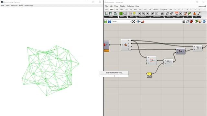Select third Polynomials group icon
The width and height of the screenshot is (207, 116).
[x=162, y=14]
